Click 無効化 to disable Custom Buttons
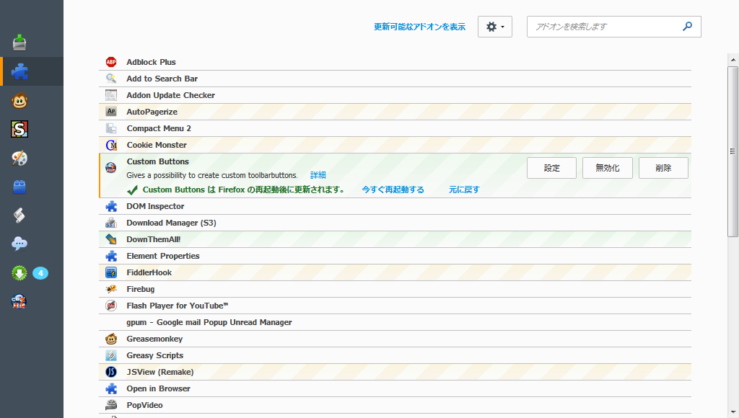739x418 pixels. [x=608, y=168]
